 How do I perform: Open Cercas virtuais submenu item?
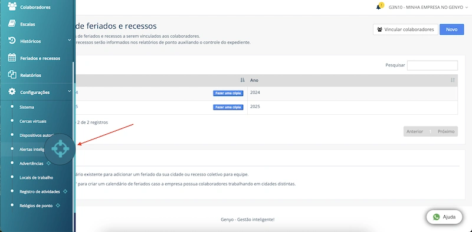click(x=33, y=121)
